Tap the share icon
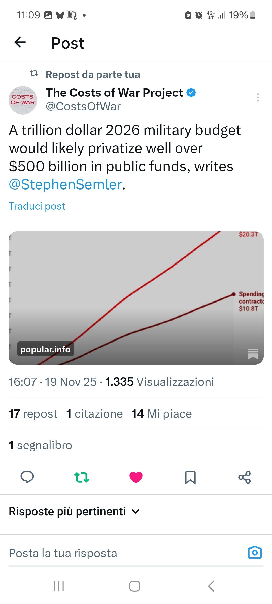The height and width of the screenshot is (604, 272). coord(245,477)
